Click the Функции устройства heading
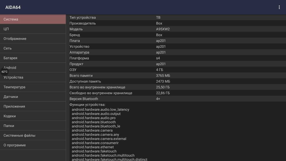 87,105
